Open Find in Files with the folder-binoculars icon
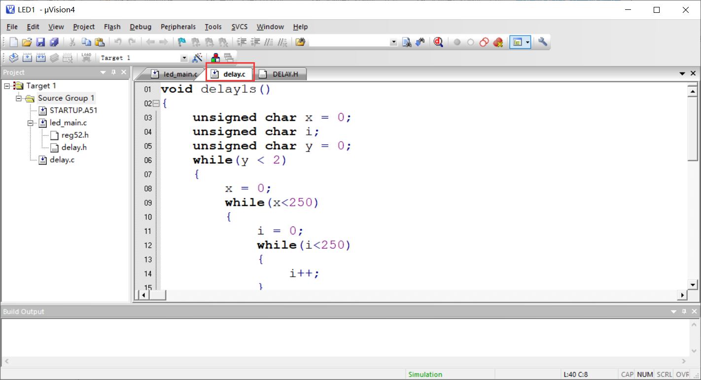701x380 pixels. (x=300, y=42)
